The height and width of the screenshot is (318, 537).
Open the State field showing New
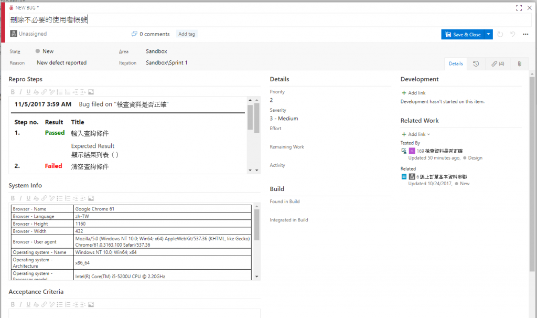pyautogui.click(x=48, y=51)
